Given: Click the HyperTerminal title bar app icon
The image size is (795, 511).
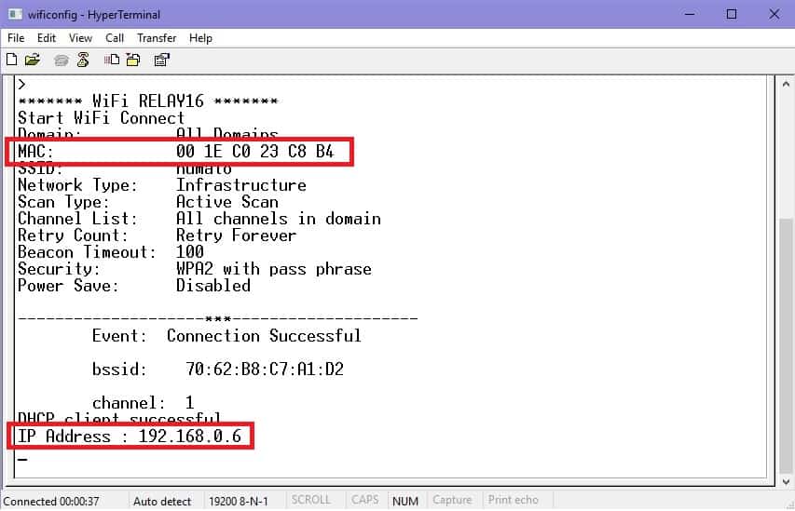Looking at the screenshot, I should pos(14,14).
